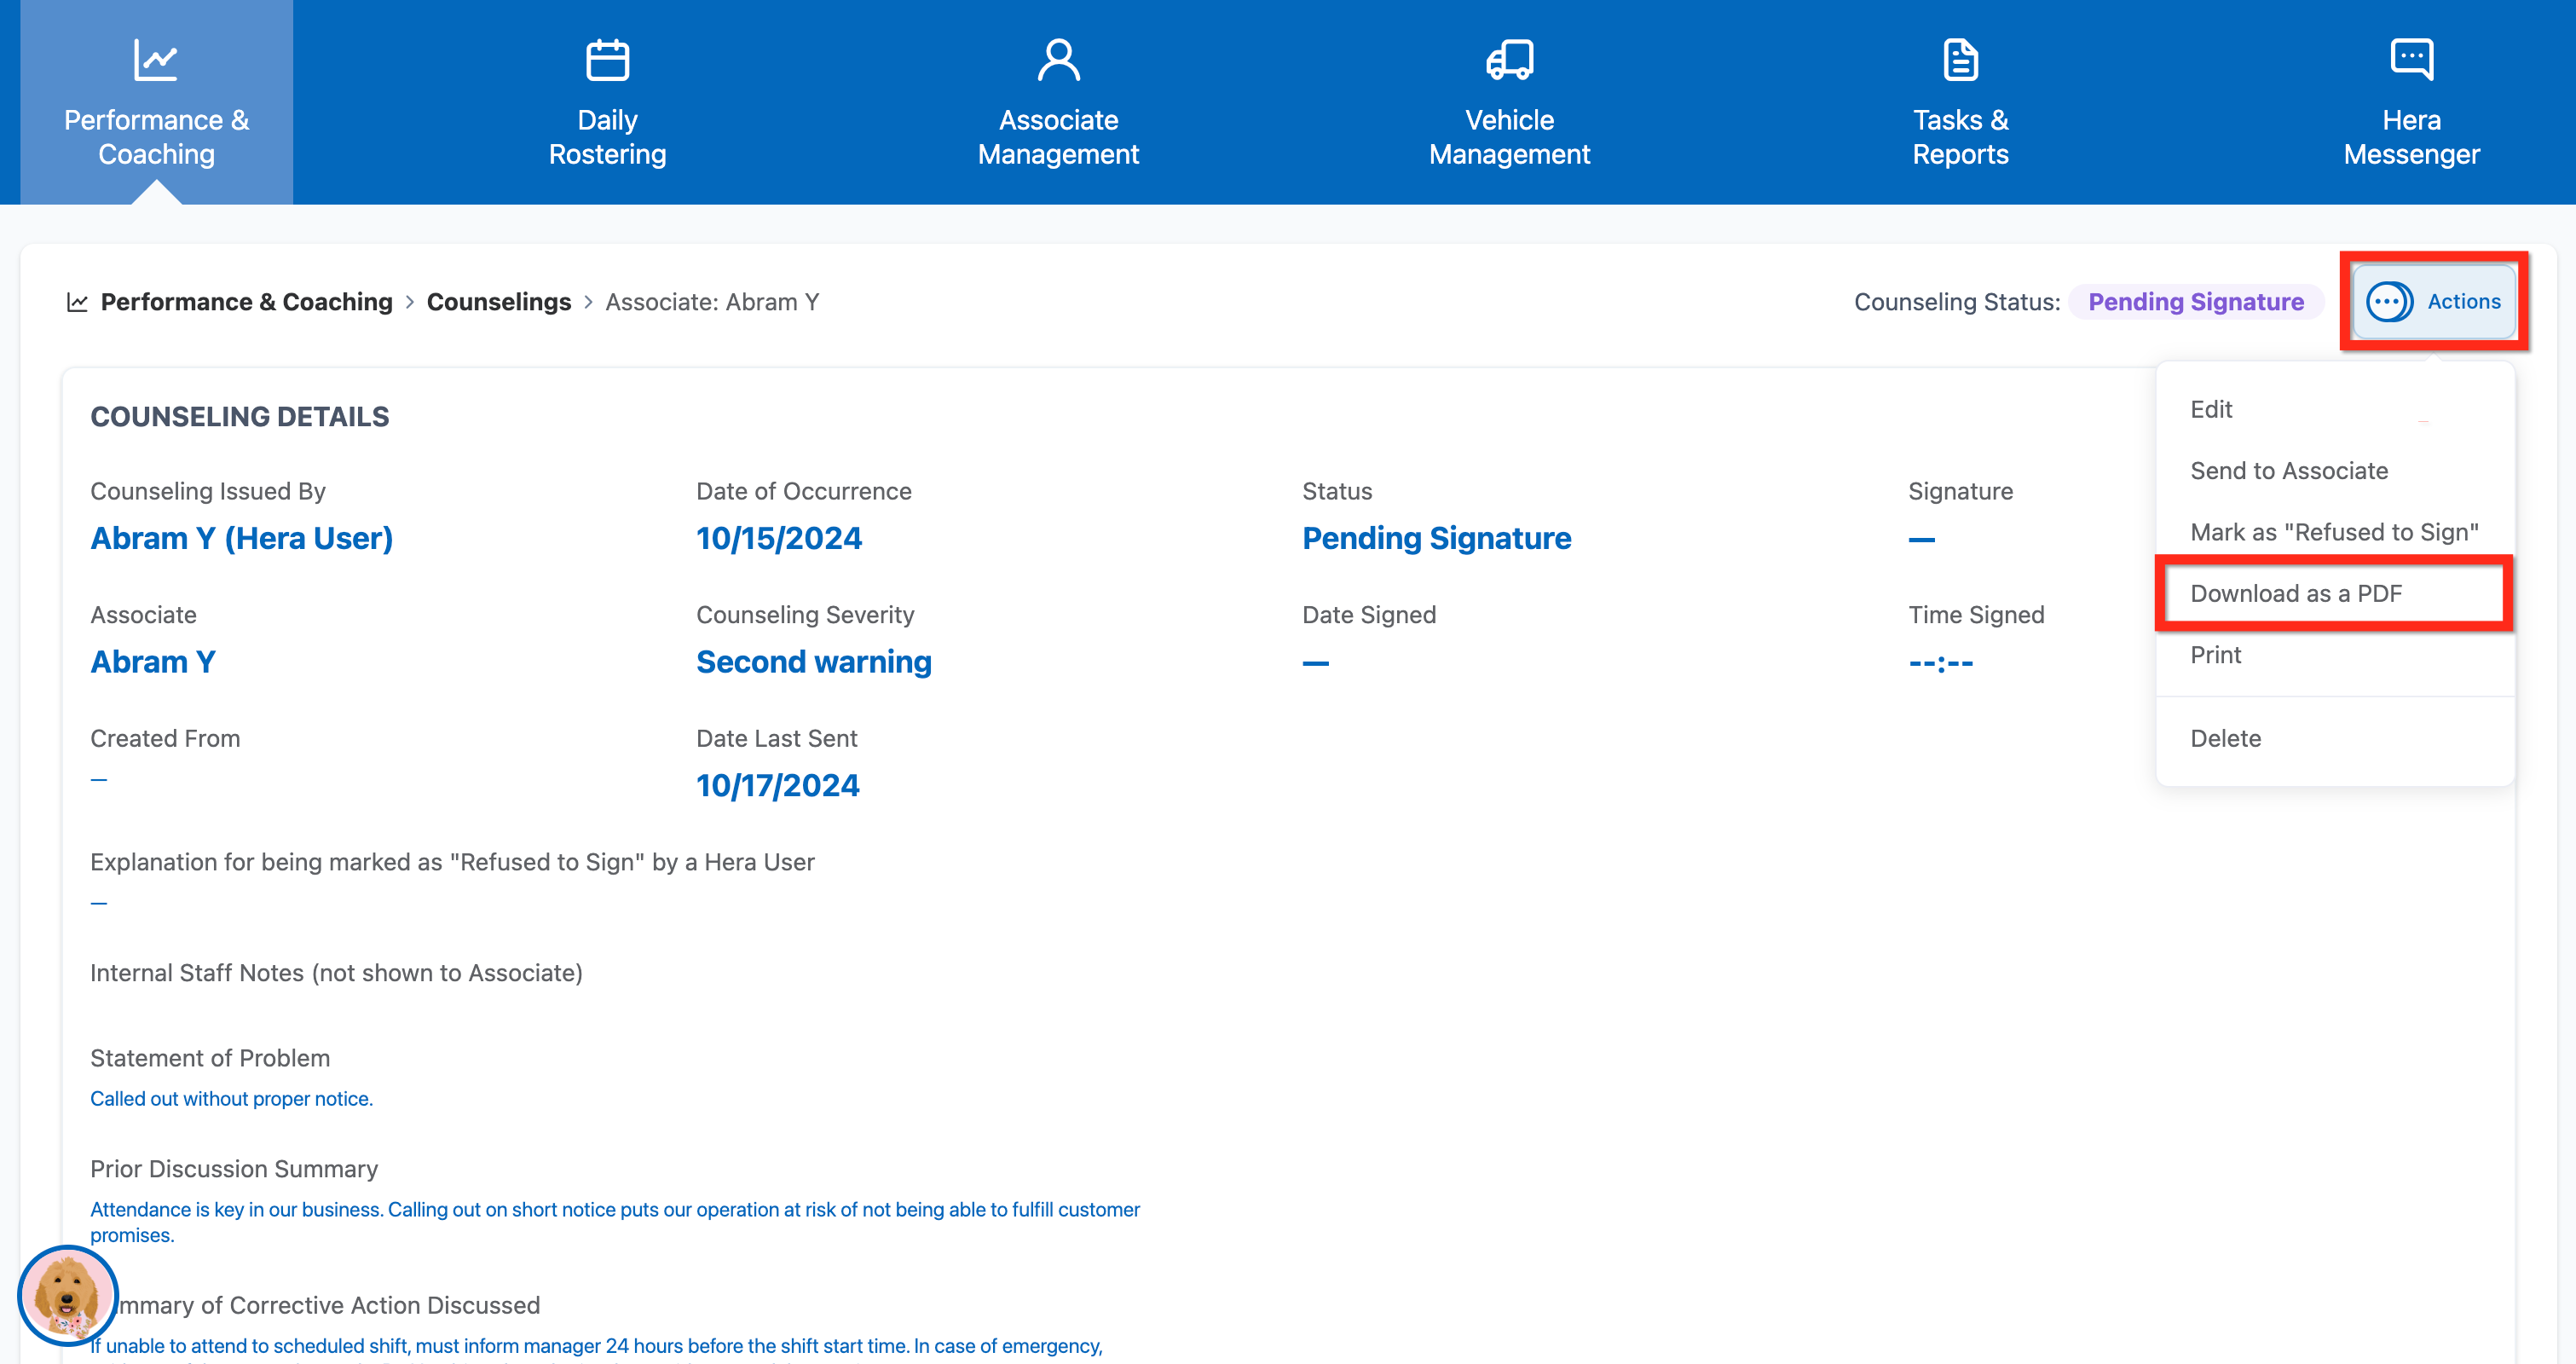Click the Daily Rostering calendar icon
The image size is (2576, 1364).
pos(607,61)
